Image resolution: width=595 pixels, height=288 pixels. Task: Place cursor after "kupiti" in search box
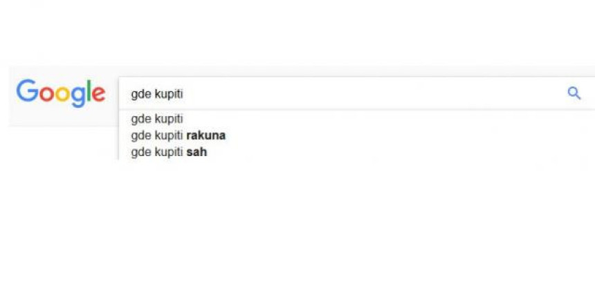point(183,94)
